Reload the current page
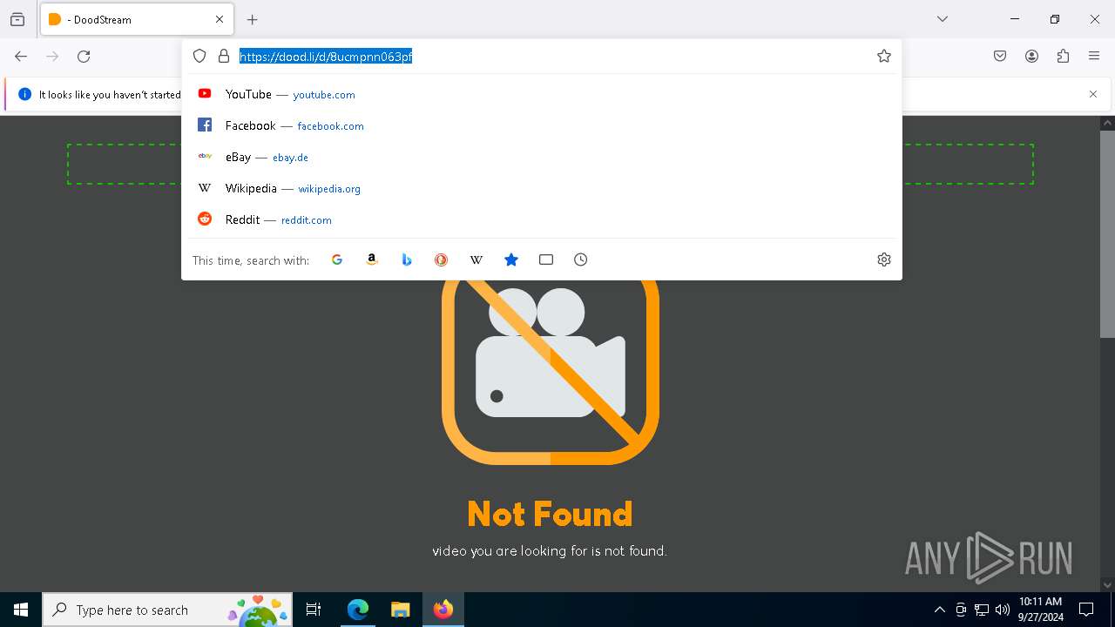The height and width of the screenshot is (627, 1115). click(x=84, y=57)
